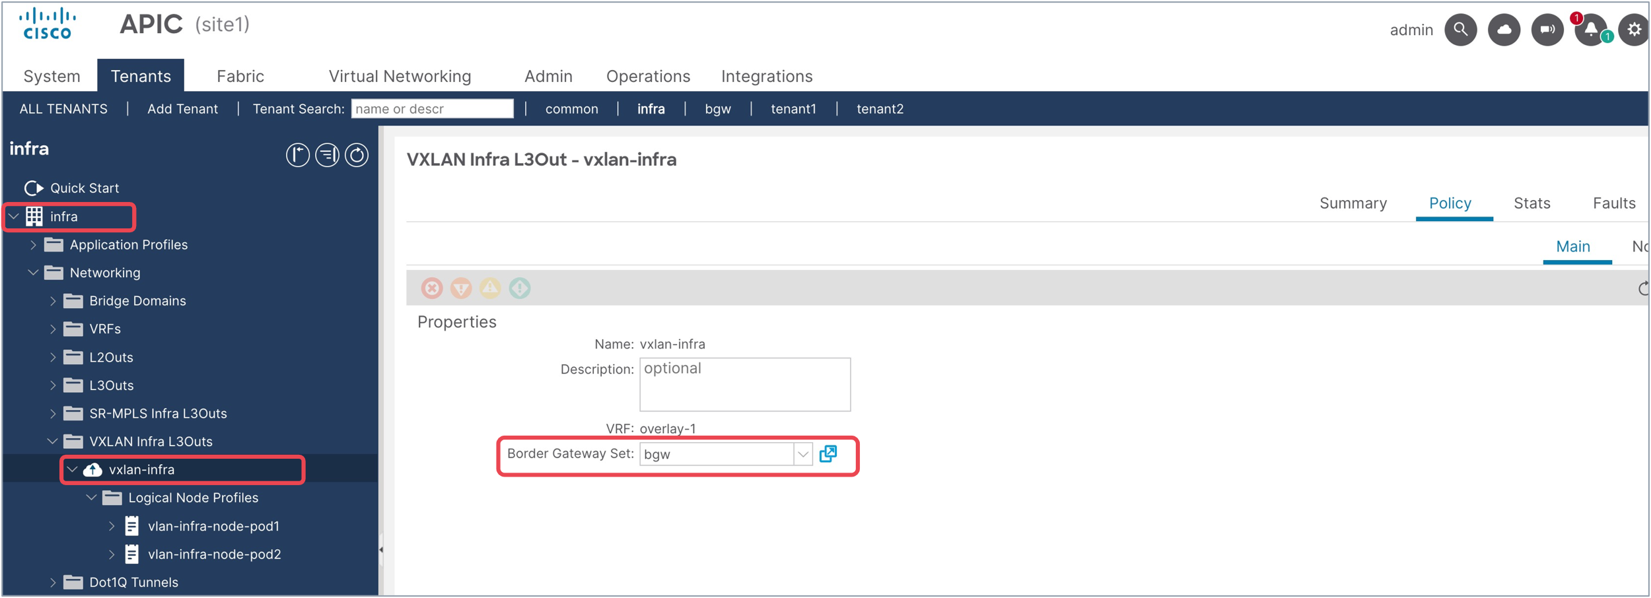The height and width of the screenshot is (598, 1651).
Task: Expand SR-MPLS Infra L3Outs node
Action: [53, 413]
